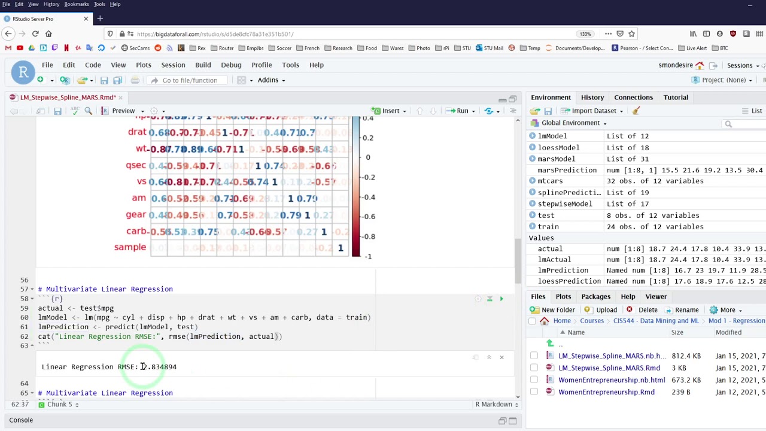Open Global Environment dropdown
This screenshot has height=431, width=766.
[x=569, y=123]
